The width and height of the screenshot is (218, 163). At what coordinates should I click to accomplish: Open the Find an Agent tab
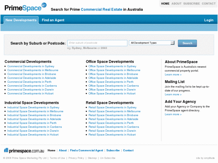[53, 20]
